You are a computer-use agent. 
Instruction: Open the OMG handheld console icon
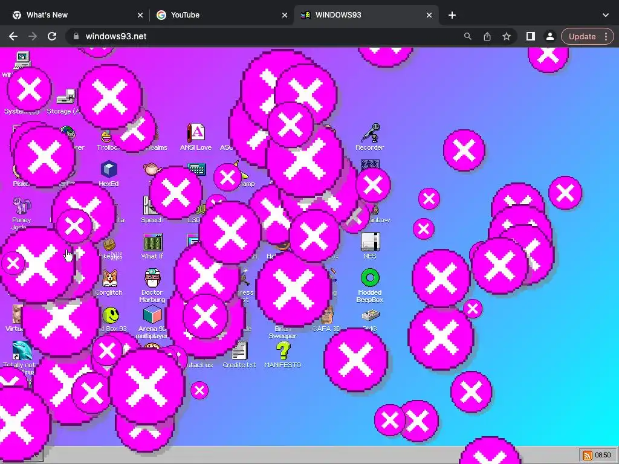(x=370, y=315)
